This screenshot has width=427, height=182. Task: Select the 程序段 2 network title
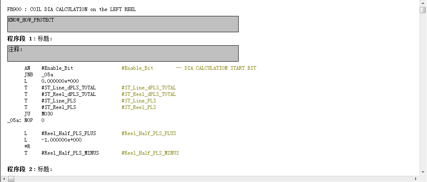(x=29, y=169)
